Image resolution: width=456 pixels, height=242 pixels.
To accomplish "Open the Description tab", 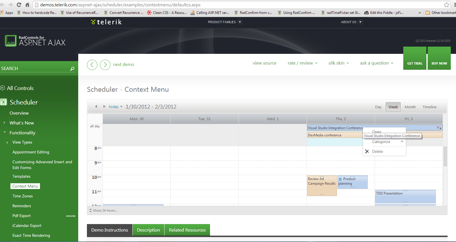I will (148, 230).
